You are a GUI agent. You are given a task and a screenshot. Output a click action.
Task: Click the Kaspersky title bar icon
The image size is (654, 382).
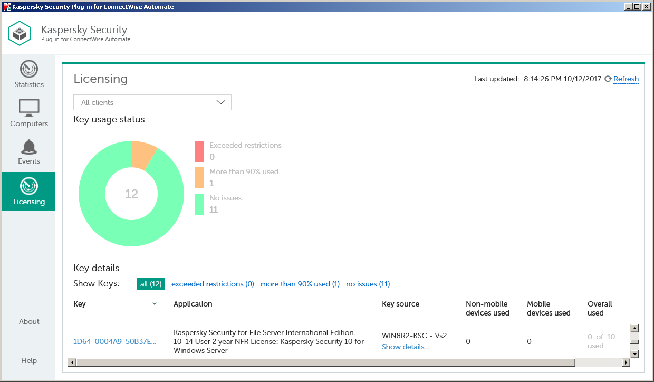tap(7, 7)
